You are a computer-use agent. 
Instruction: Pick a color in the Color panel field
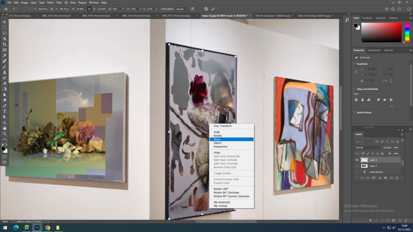[382, 33]
